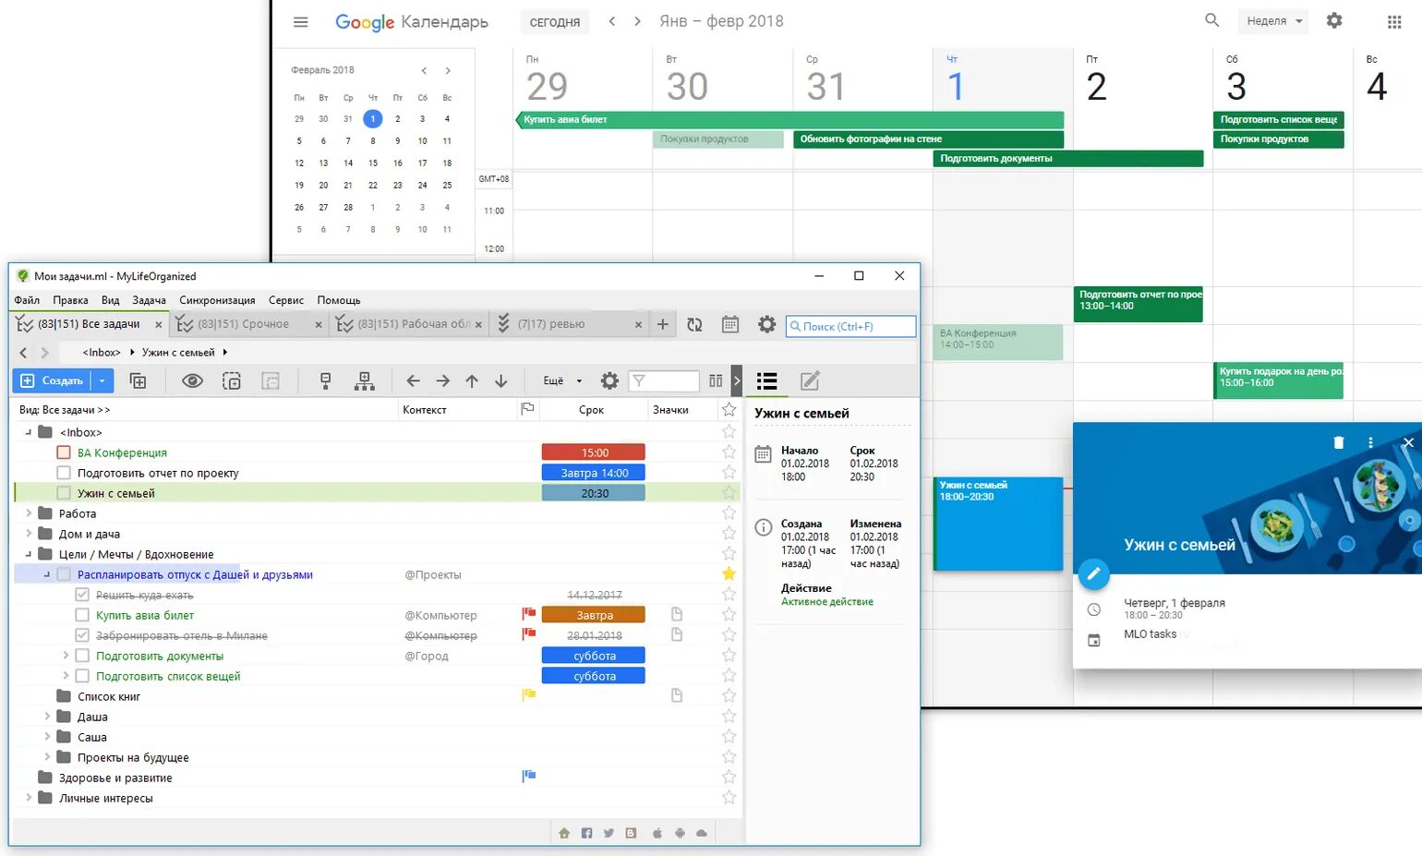Open the Ещё dropdown in MLO toolbar
Image resolution: width=1422 pixels, height=856 pixels.
tap(562, 380)
